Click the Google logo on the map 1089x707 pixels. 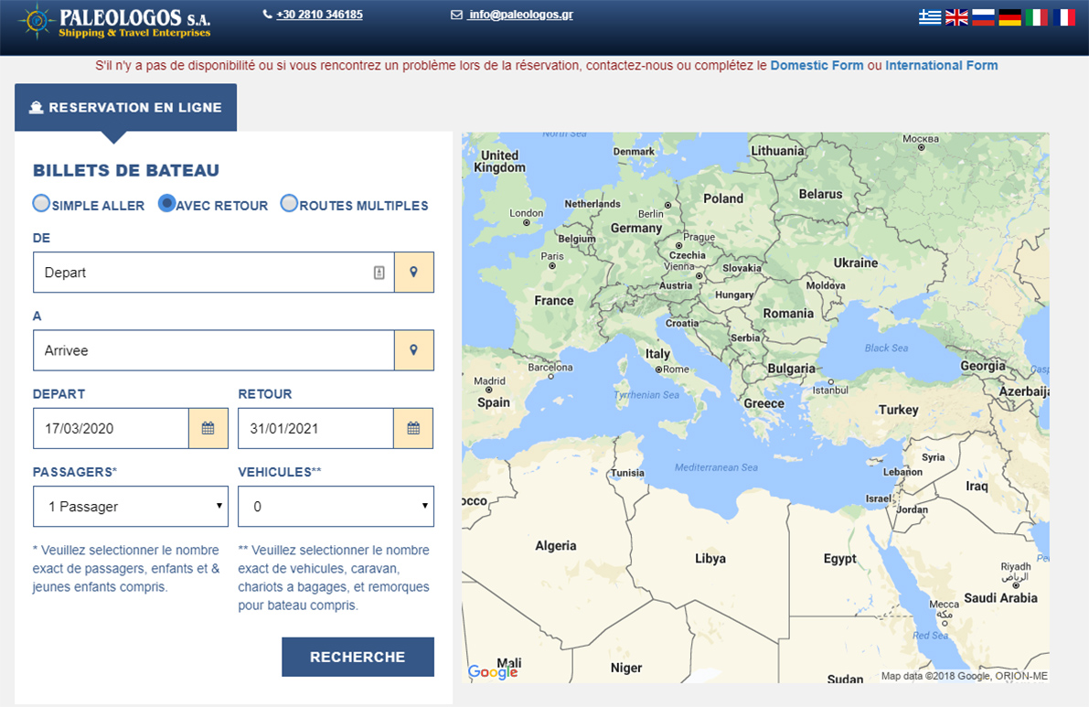click(493, 671)
